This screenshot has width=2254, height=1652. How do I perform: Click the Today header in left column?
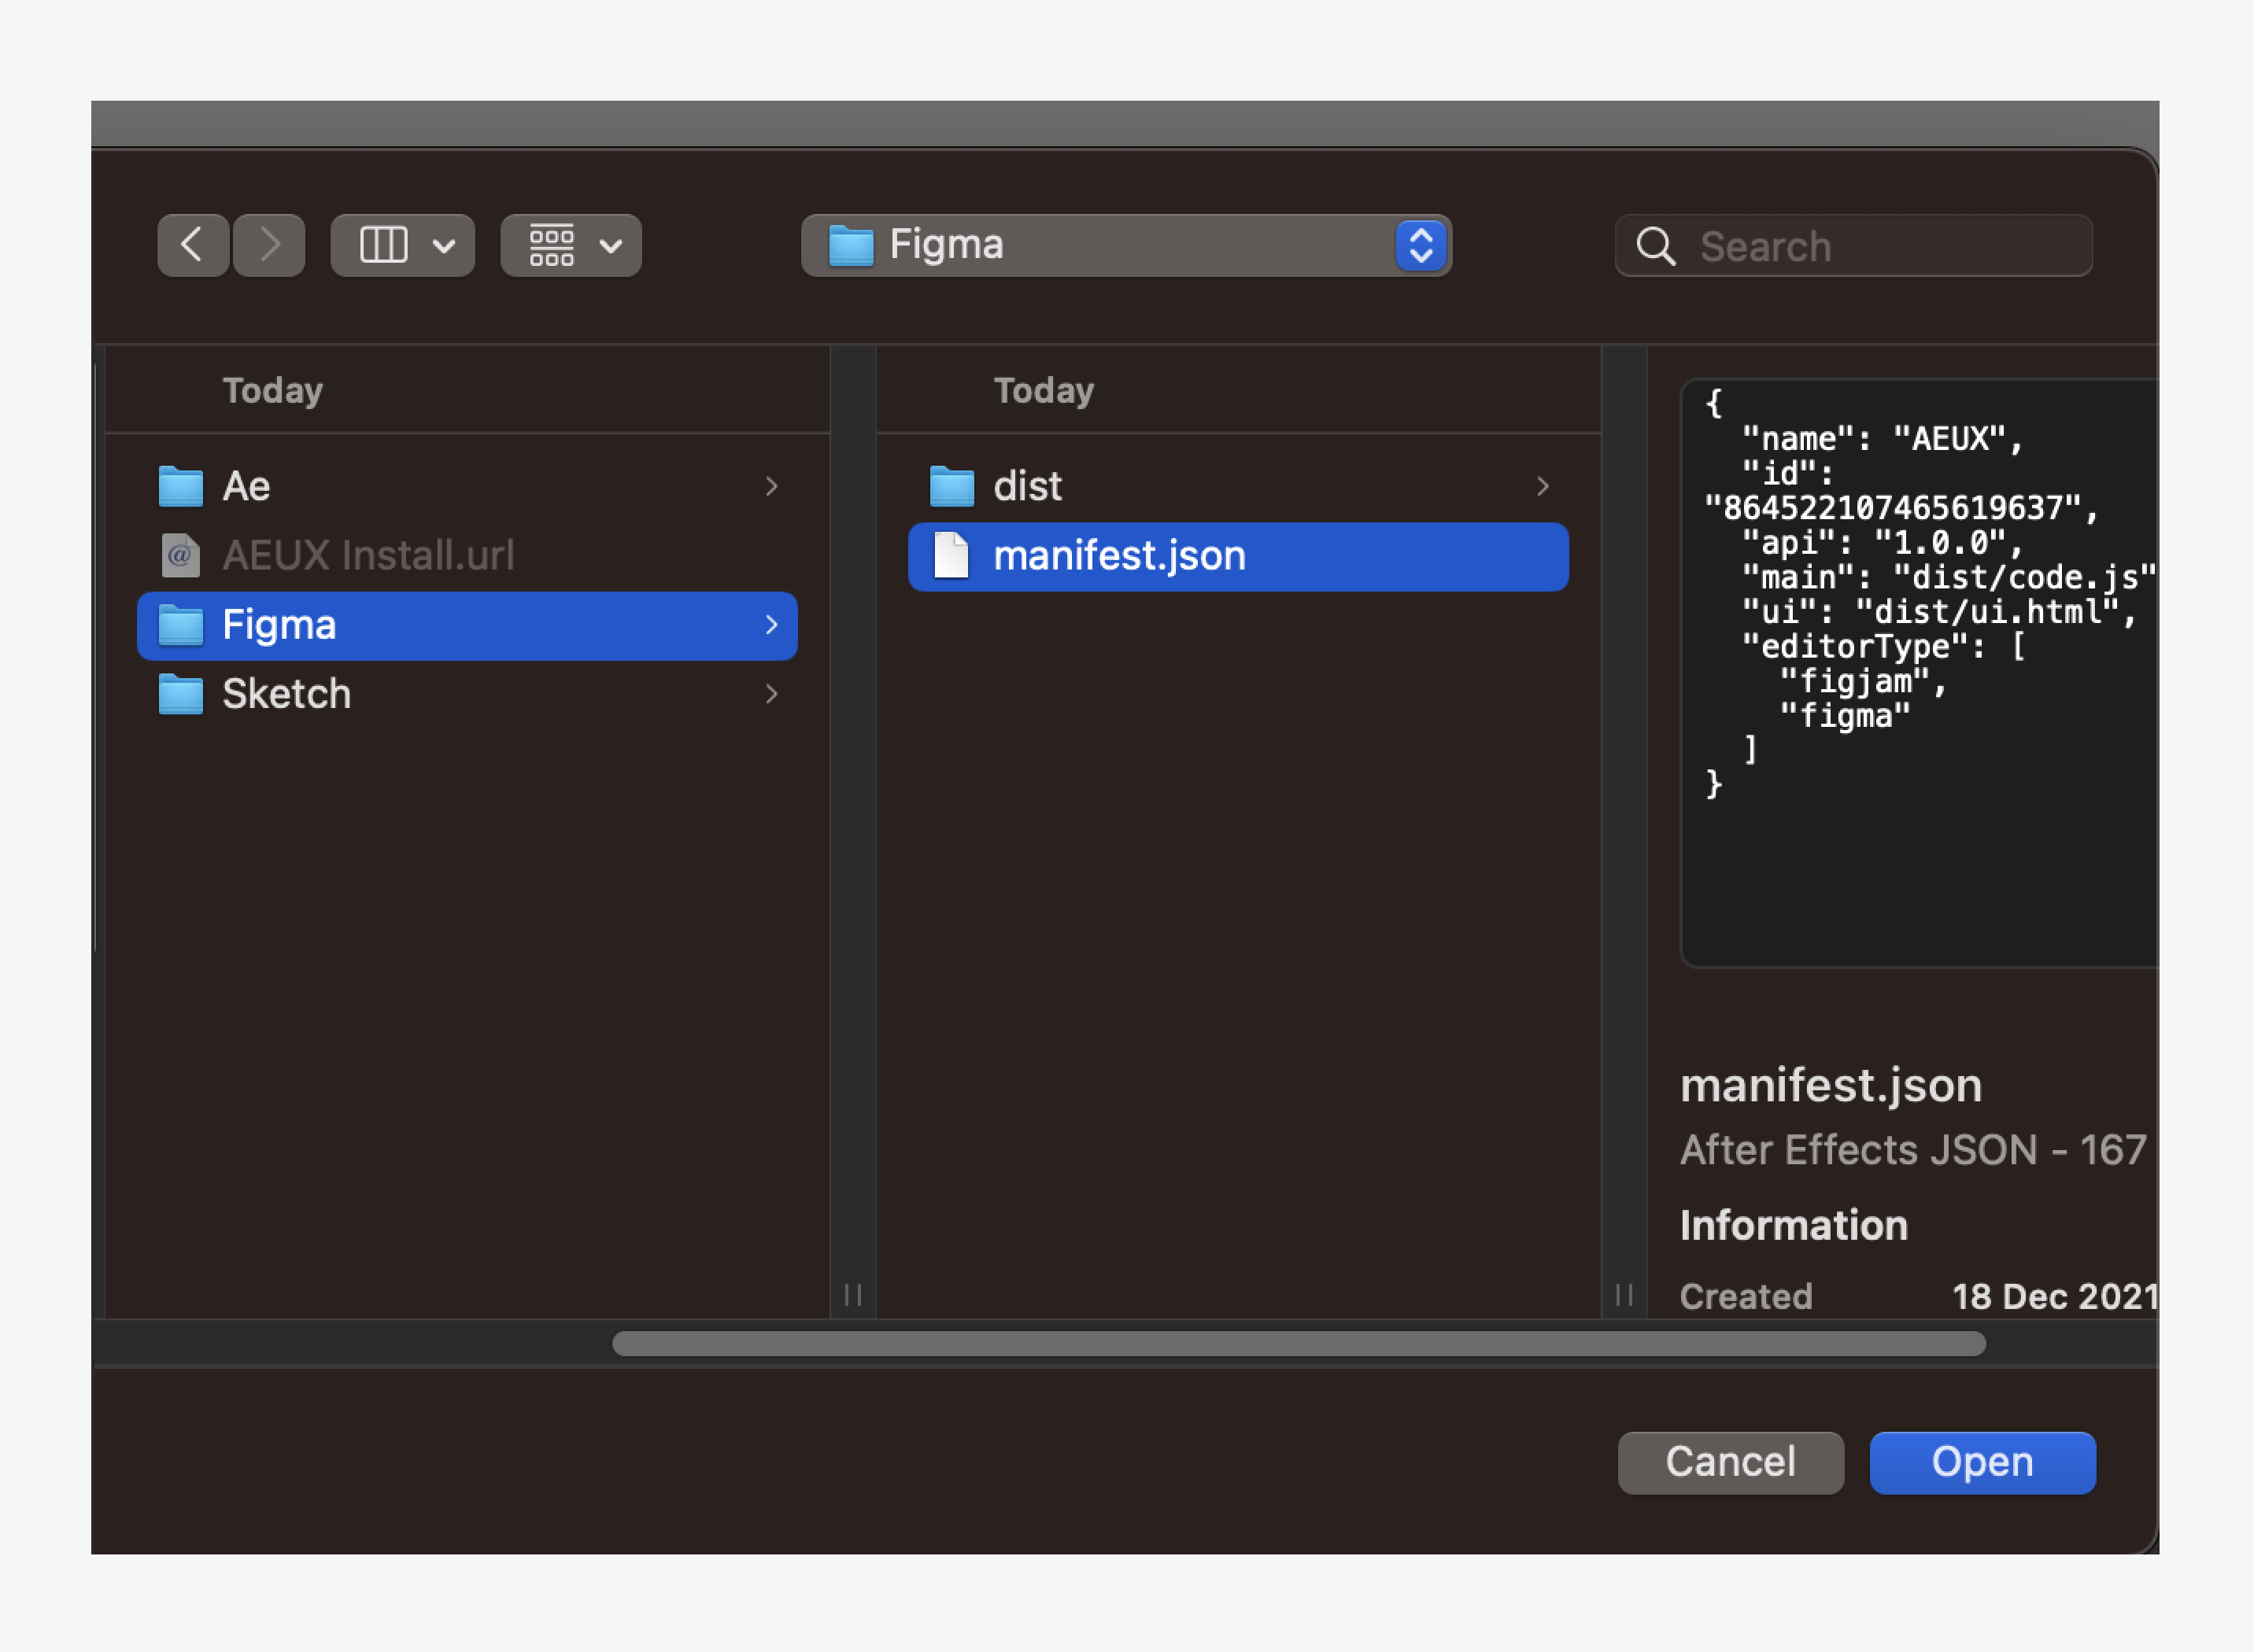(272, 390)
